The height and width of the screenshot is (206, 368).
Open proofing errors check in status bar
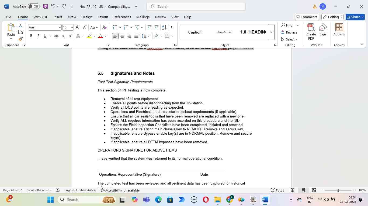[58, 190]
